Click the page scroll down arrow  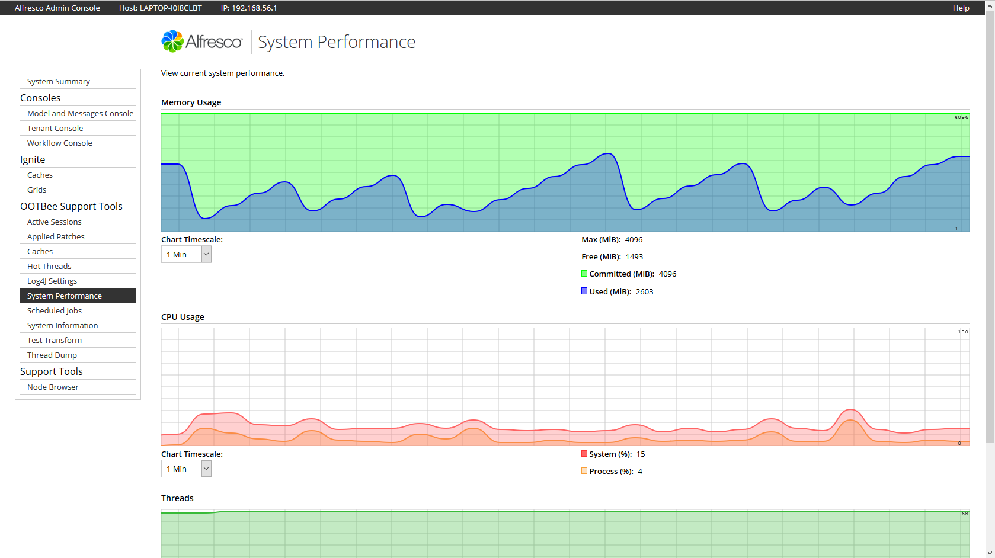tap(990, 553)
